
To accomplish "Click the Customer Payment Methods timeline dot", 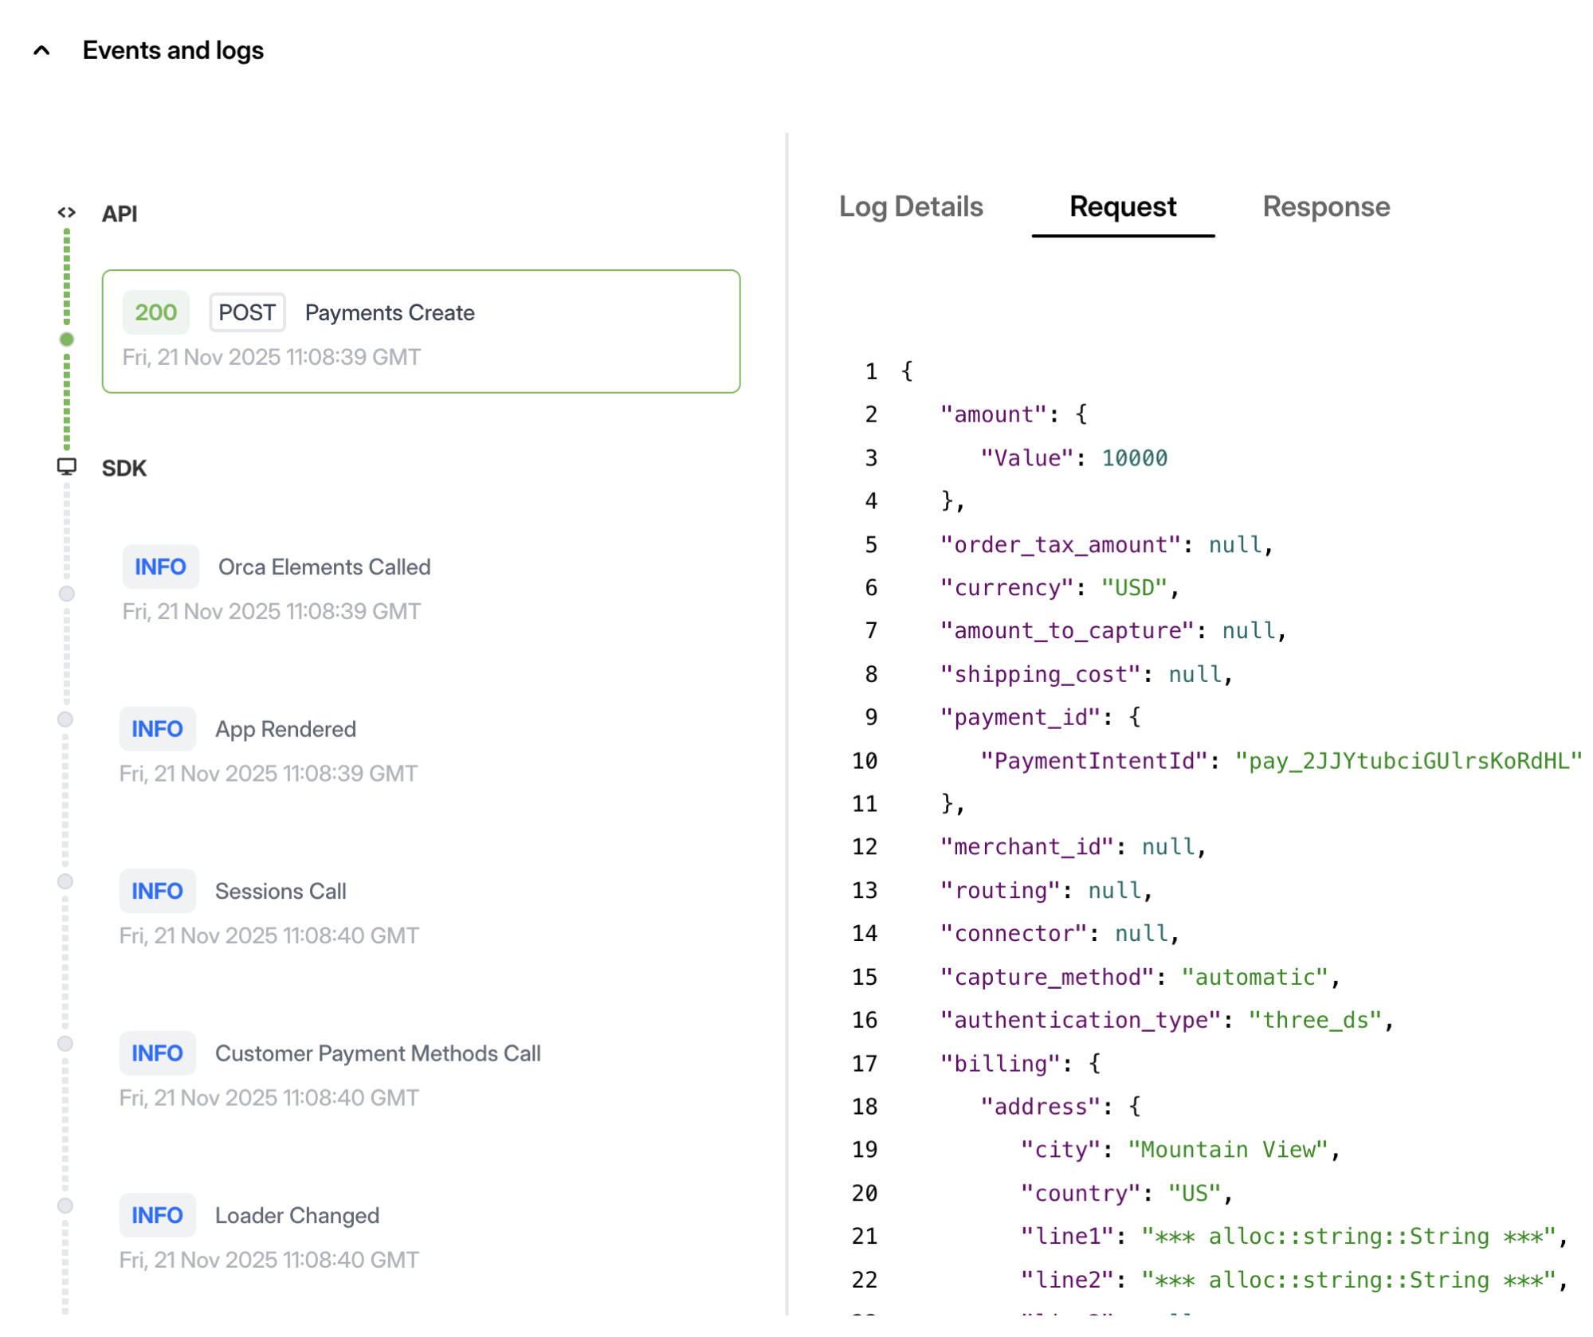I will (x=65, y=1044).
